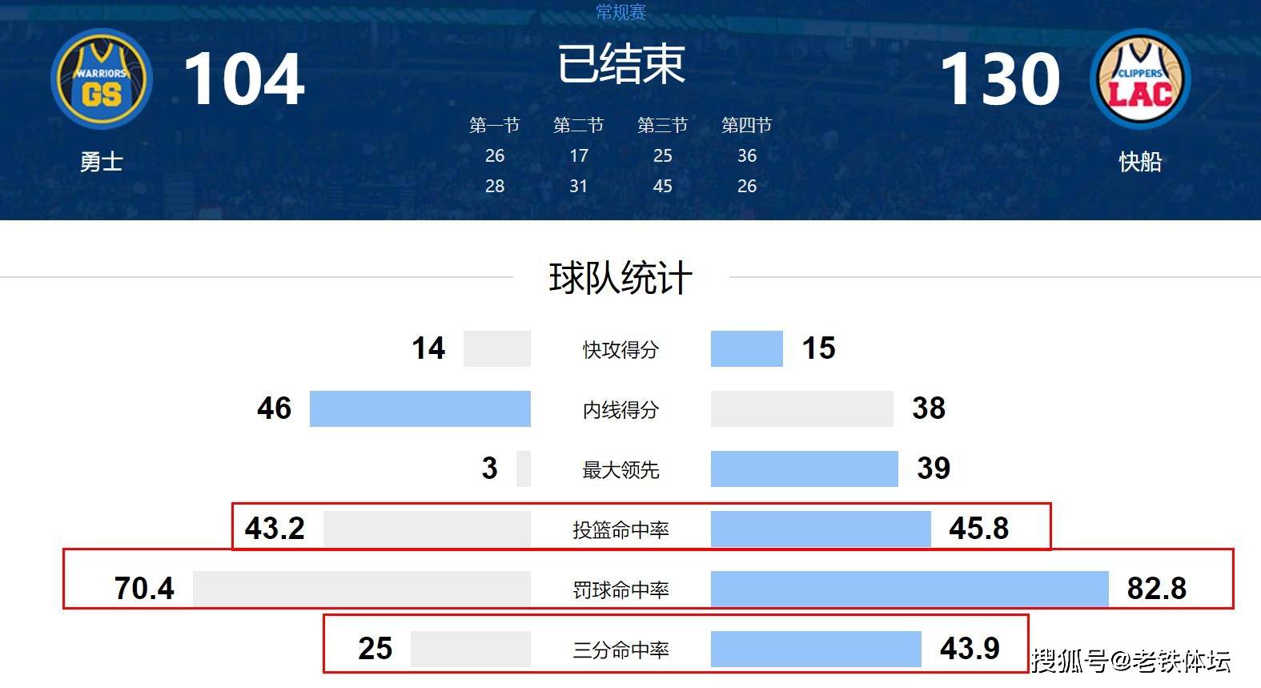Select the 第二节 quarter column header
The height and width of the screenshot is (688, 1261).
(579, 125)
